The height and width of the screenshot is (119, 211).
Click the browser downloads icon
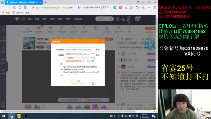click(126, 8)
